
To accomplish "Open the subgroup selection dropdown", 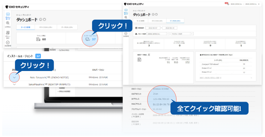I will pyautogui.click(x=182, y=34).
